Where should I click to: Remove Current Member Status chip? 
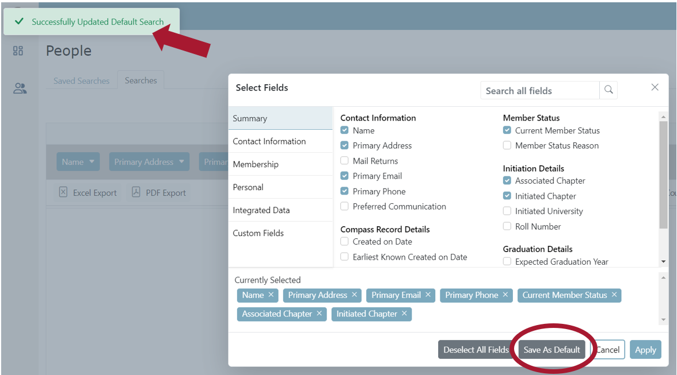(x=614, y=295)
